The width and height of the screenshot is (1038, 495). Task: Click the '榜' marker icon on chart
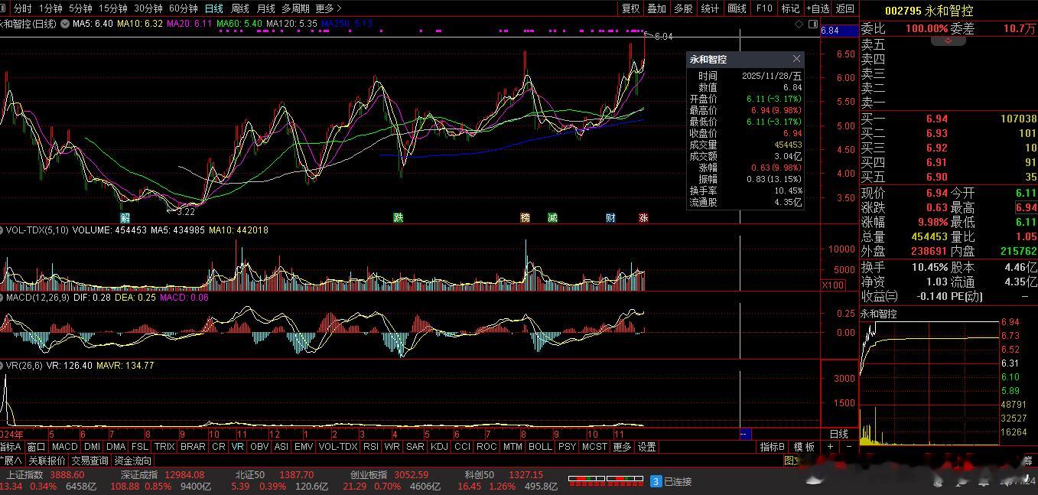coord(525,217)
